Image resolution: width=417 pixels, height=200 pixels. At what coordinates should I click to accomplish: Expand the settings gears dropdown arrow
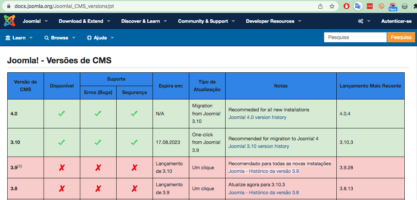(x=369, y=21)
